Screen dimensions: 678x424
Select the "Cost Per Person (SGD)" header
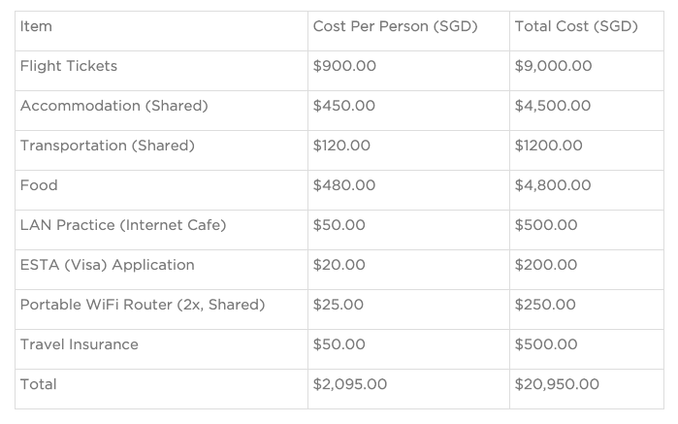(395, 27)
